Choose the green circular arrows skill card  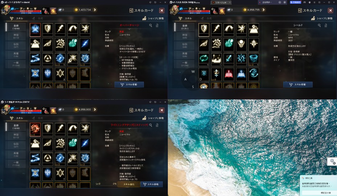coord(204,59)
